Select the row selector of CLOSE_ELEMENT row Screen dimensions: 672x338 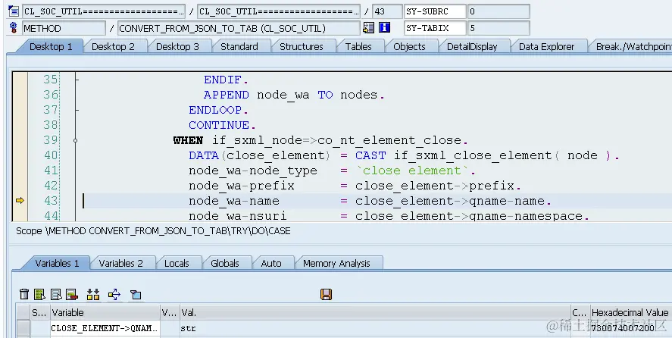pos(23,328)
